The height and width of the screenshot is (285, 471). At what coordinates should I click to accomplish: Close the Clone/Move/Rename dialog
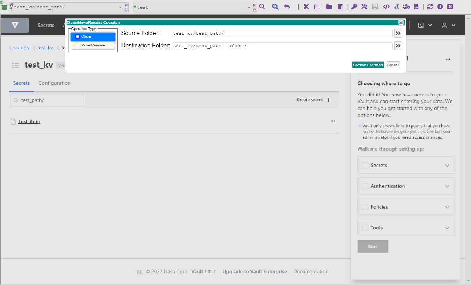(x=401, y=23)
